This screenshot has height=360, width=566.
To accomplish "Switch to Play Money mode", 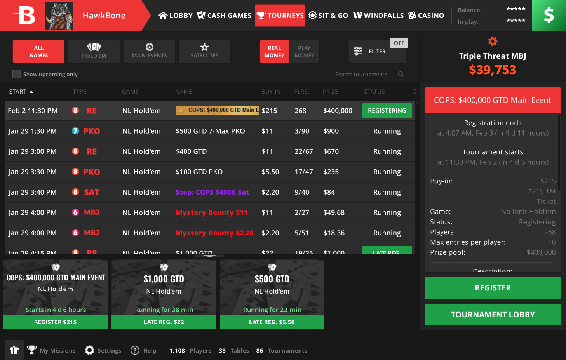I will point(304,51).
